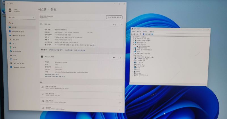Expand the Network adapters (네트워크 어댑터) node

point(133,42)
